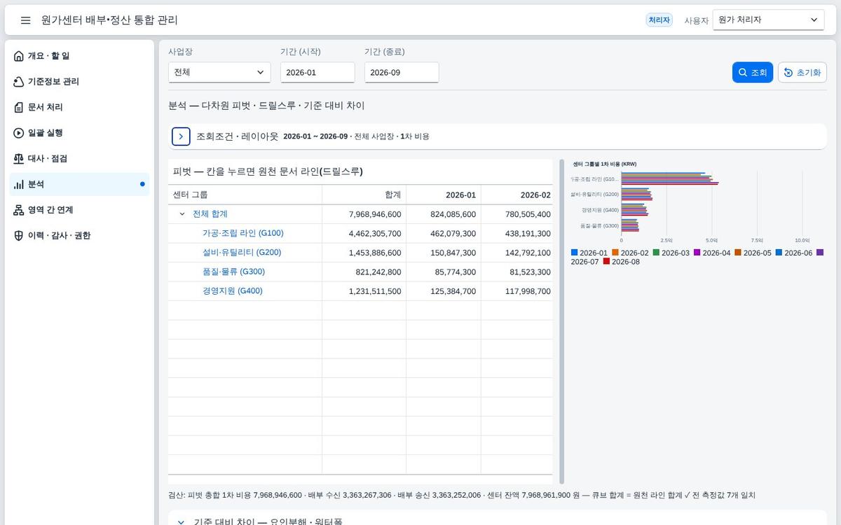Screen dimensions: 841x525
Task: Click the 2026-01 column header in pivot
Action: [444, 195]
